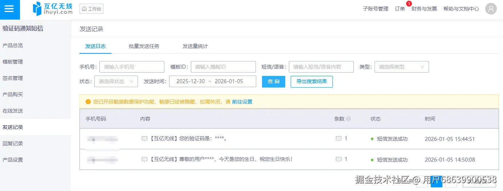503x191 pixels.
Task: Click count message icon in 14:50:08 row
Action: (339, 159)
